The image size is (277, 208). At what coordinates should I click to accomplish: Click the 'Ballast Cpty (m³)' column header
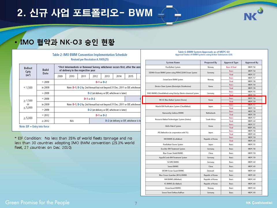[x=28, y=71]
